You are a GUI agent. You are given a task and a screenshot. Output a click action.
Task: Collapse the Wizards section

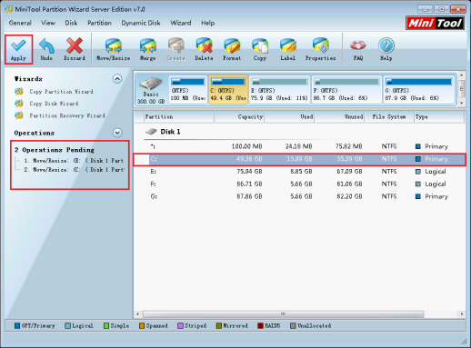[x=117, y=79]
